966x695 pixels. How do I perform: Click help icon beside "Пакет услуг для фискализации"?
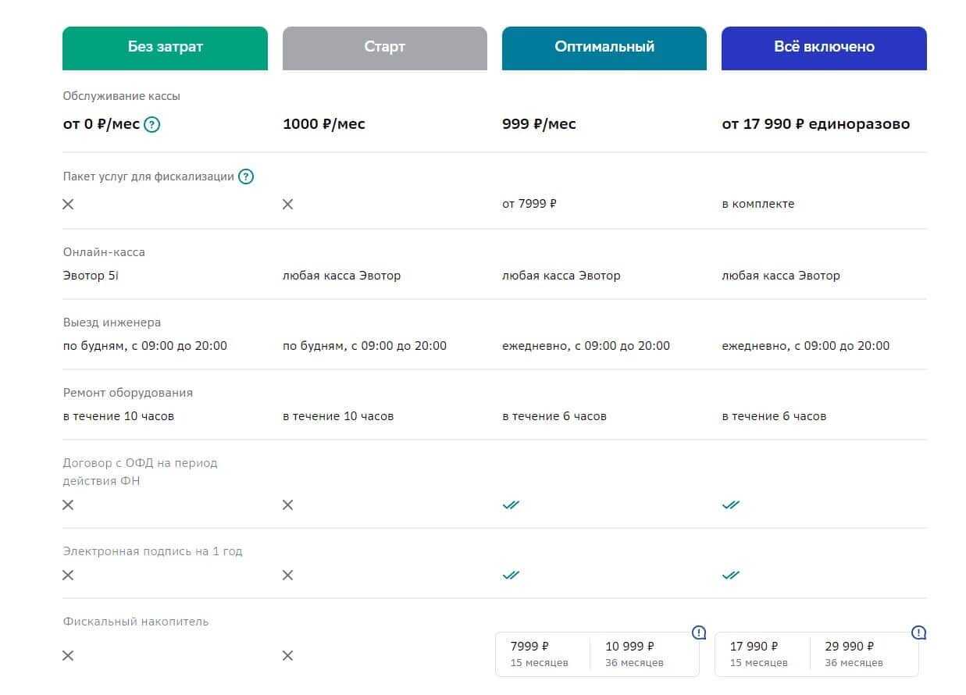(246, 176)
